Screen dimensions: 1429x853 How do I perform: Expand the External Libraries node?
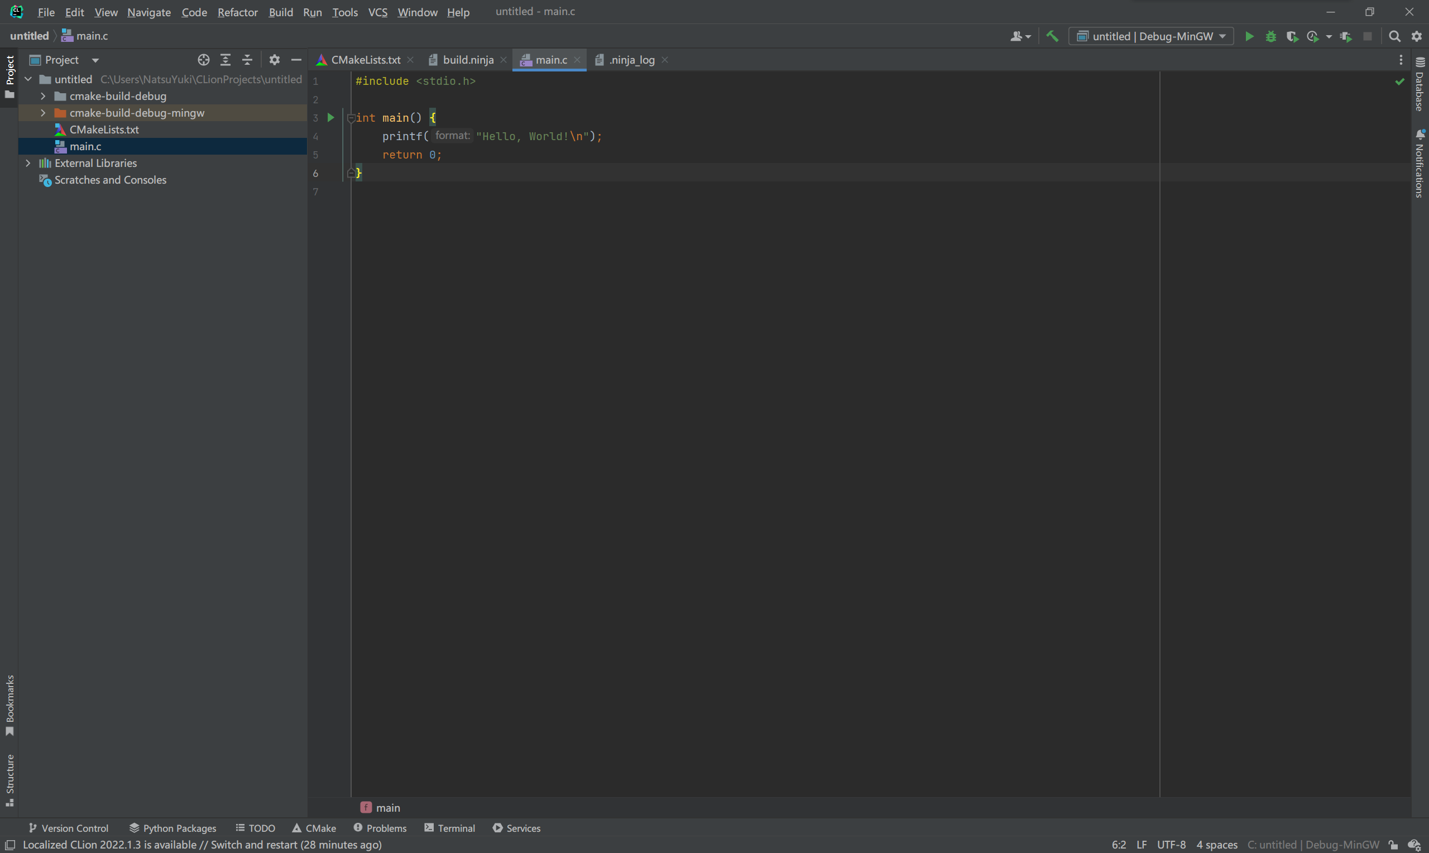[28, 163]
